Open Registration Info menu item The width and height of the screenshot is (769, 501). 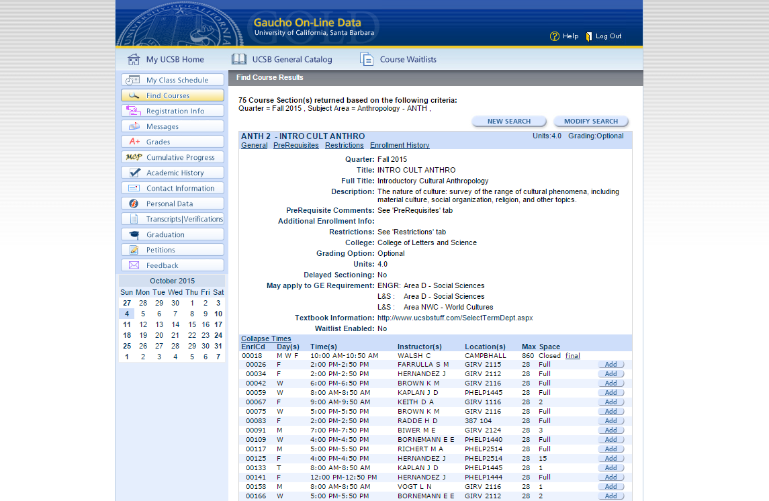click(x=173, y=111)
